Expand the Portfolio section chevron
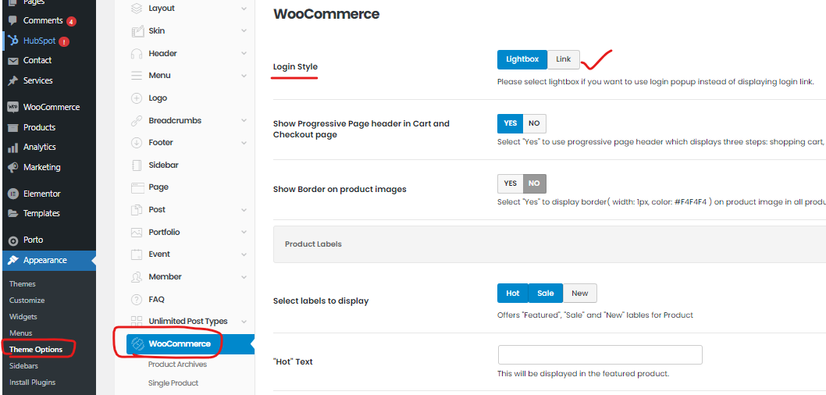This screenshot has width=826, height=395. [244, 233]
